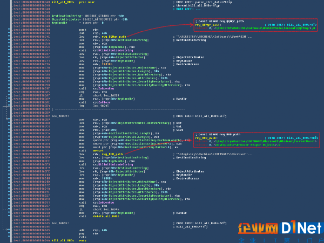Click the '; Dst' comment
This screenshot has width=324, height=243.
pyautogui.click(x=178, y=123)
